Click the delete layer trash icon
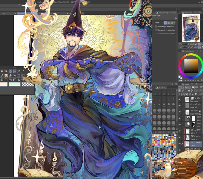 click(202, 94)
